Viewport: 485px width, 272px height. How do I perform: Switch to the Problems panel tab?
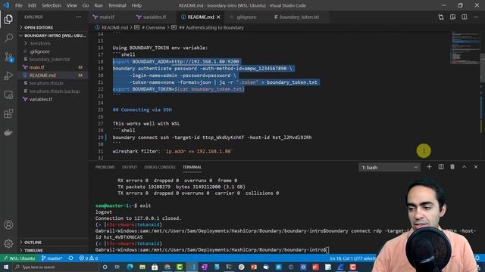point(105,167)
